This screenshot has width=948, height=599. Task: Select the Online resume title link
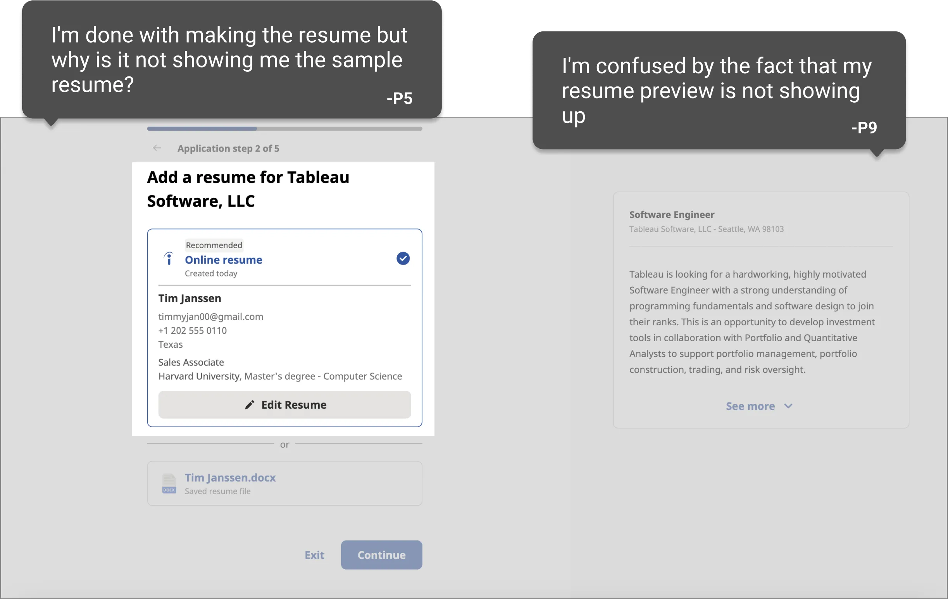224,260
